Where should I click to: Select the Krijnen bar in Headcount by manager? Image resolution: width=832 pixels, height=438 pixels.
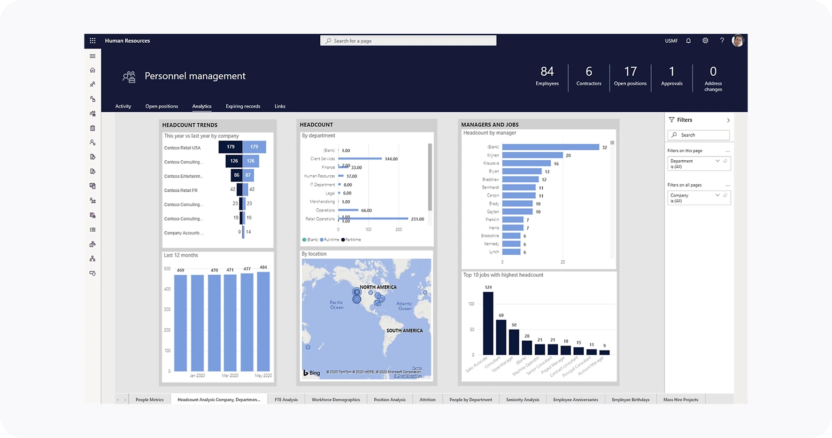coord(532,155)
